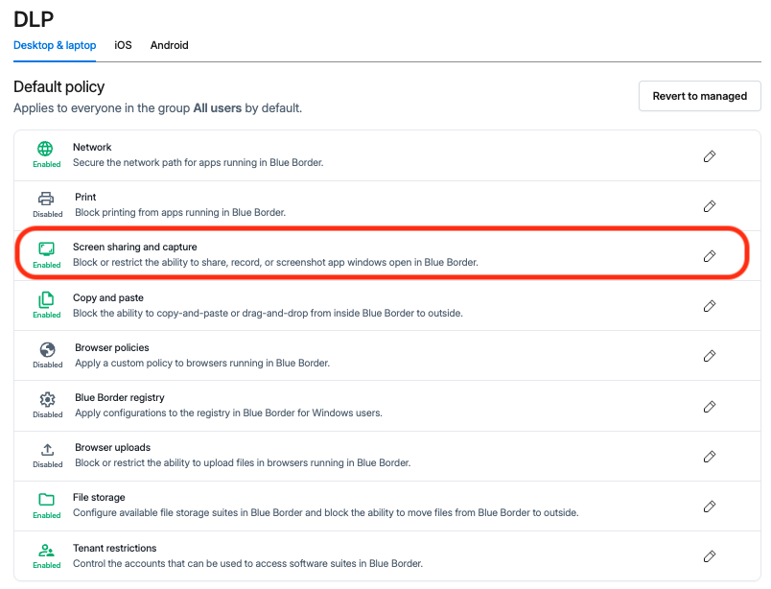Image resolution: width=771 pixels, height=589 pixels.
Task: Edit Browser policies via pencil icon
Action: (x=710, y=356)
